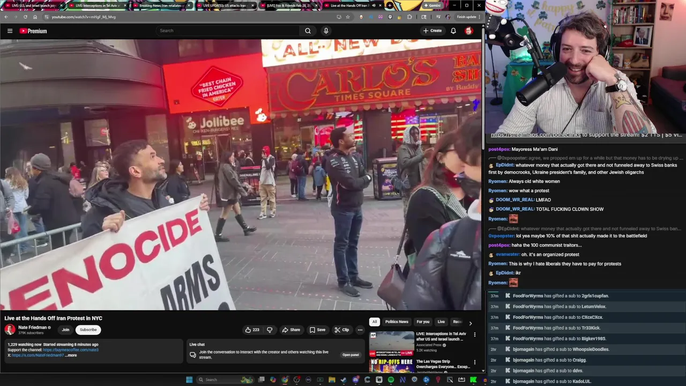Open Spotify from the taskbar
The image size is (686, 386).
click(391, 380)
